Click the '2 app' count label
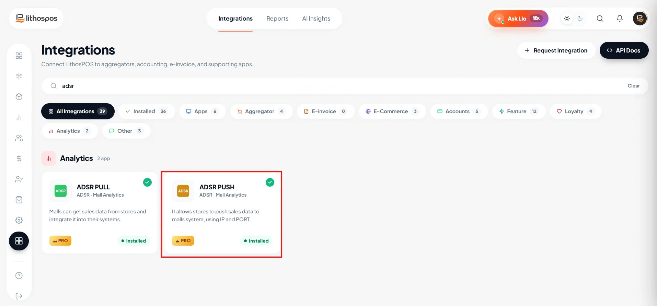The height and width of the screenshot is (306, 657). coord(104,158)
